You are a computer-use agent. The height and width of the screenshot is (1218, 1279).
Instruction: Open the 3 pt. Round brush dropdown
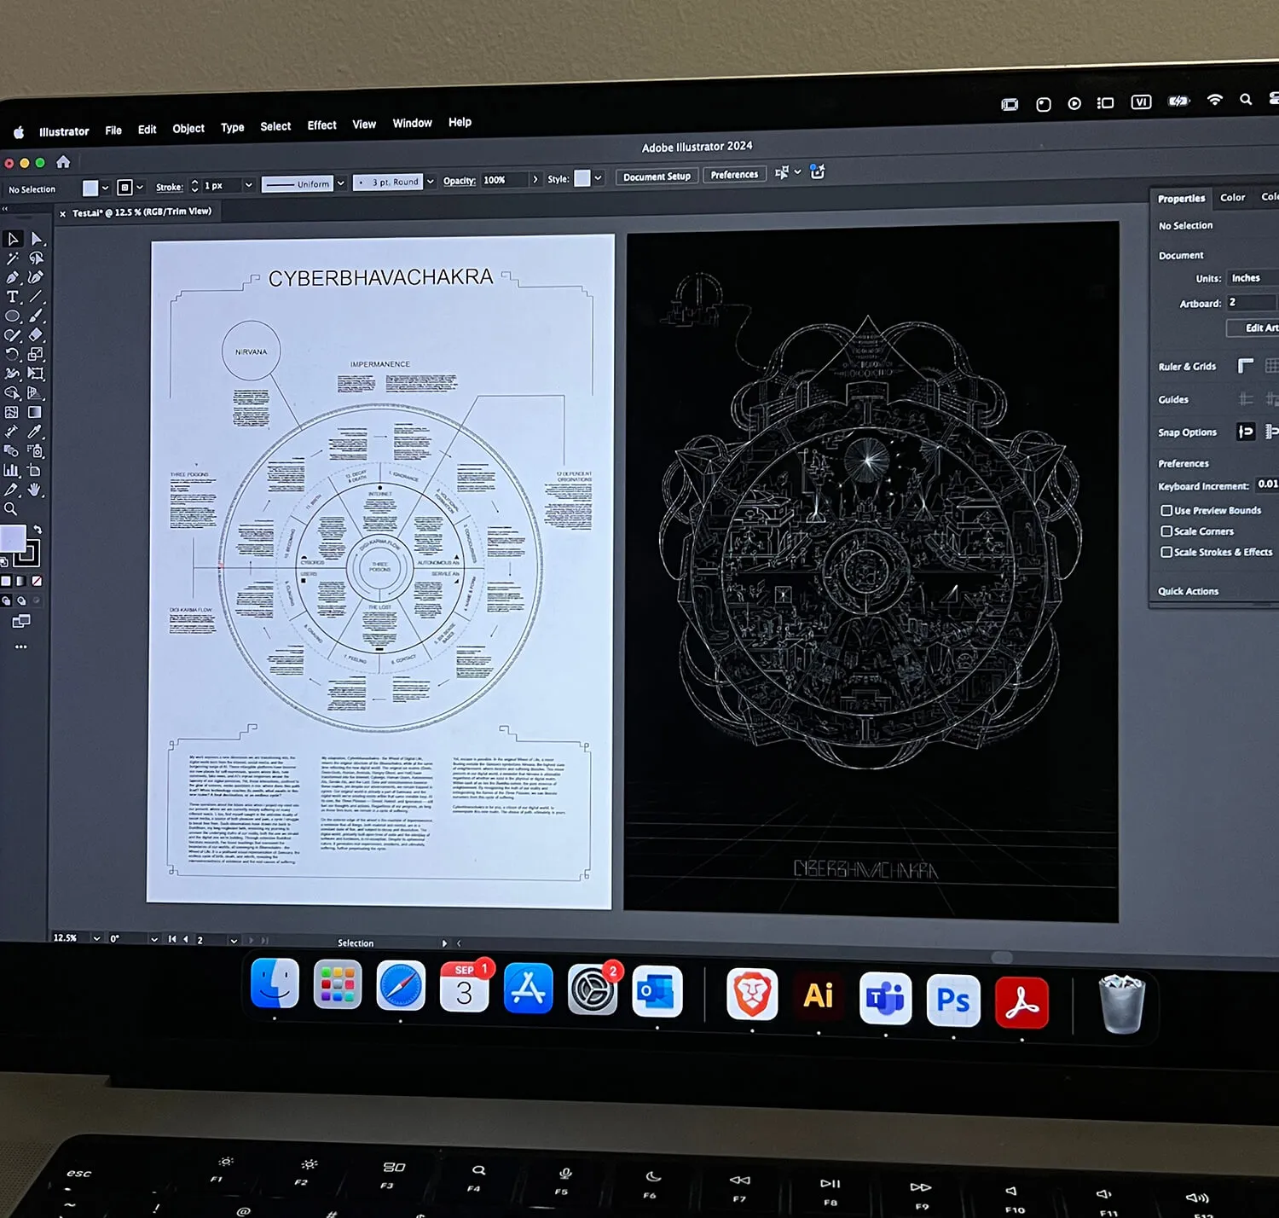click(x=431, y=181)
